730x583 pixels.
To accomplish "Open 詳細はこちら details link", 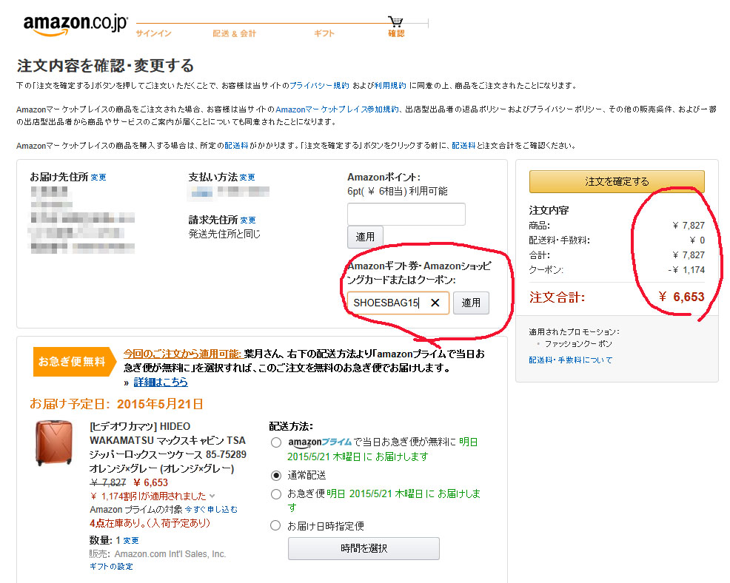I will coord(161,383).
